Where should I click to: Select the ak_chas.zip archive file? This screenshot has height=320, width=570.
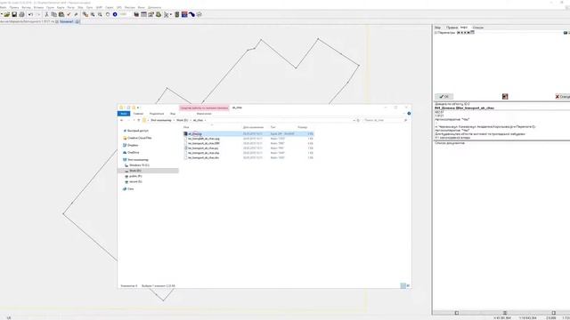(248, 134)
